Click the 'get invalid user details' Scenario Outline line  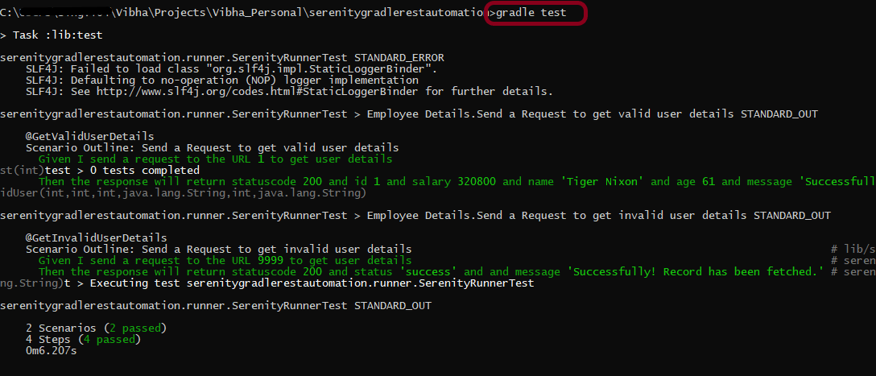[218, 249]
